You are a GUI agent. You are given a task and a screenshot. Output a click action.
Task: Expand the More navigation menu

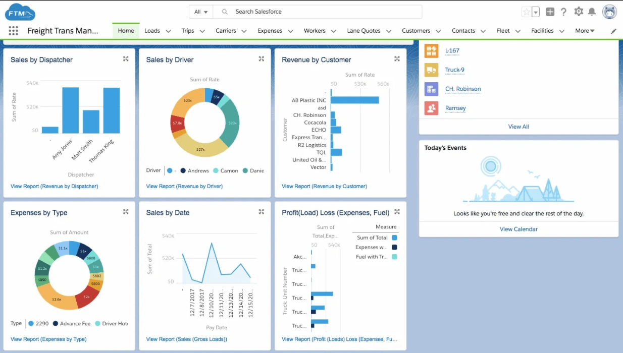point(585,31)
